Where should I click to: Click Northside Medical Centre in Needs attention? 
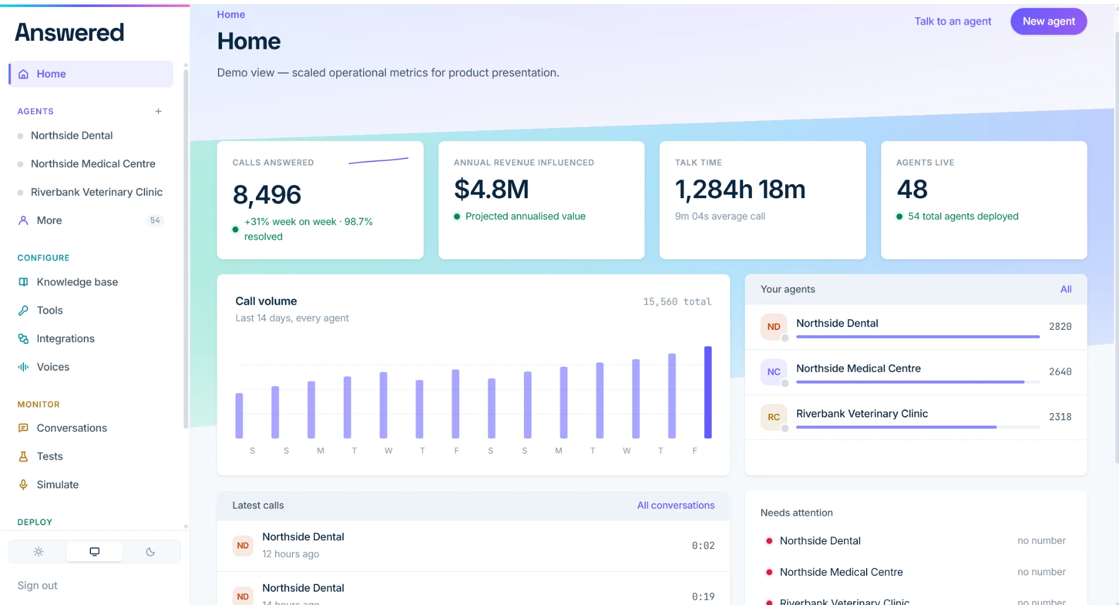841,572
